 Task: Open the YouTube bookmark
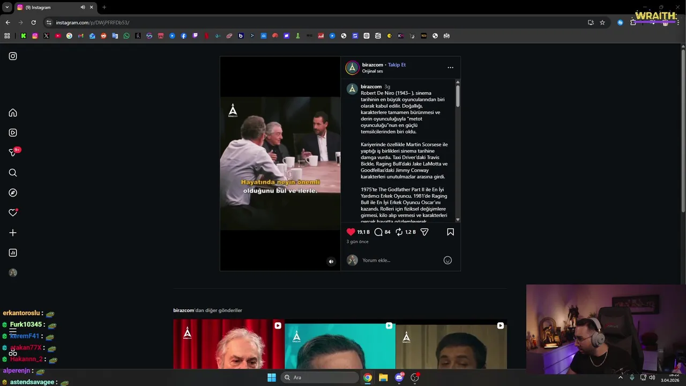pos(58,36)
